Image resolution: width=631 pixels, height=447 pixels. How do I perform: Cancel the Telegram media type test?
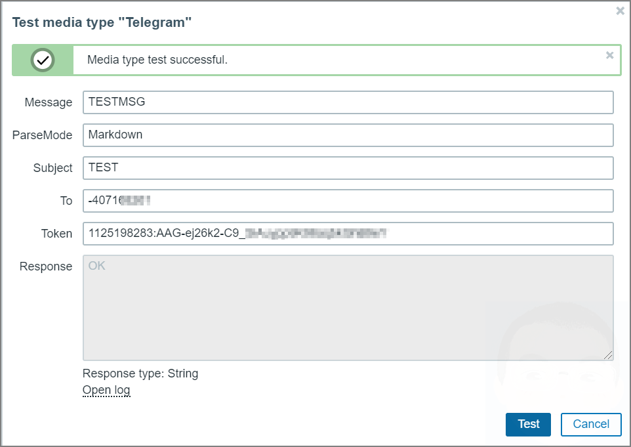[590, 424]
